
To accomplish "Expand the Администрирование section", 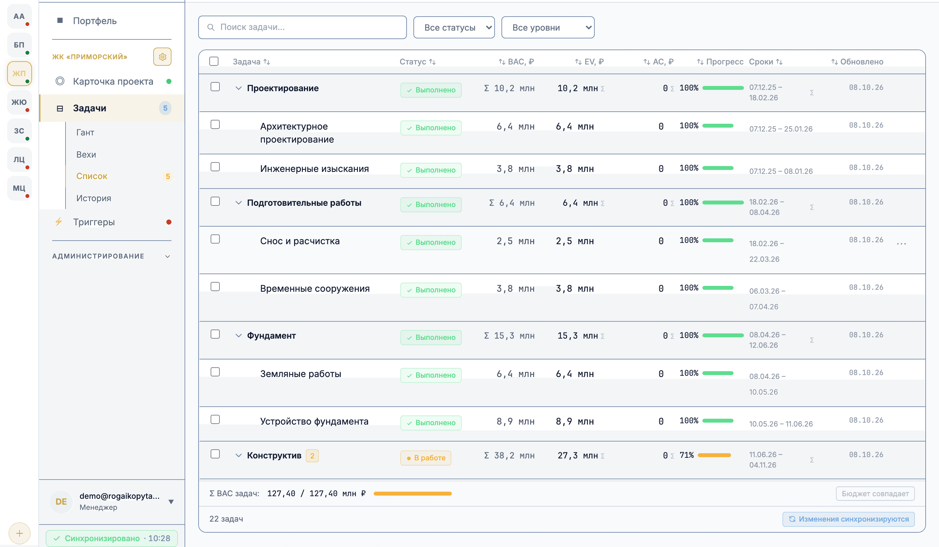I will [112, 256].
